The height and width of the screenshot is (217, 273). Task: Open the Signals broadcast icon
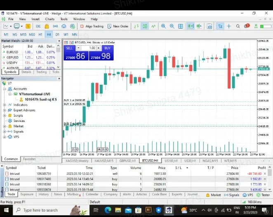(x=55, y=26)
